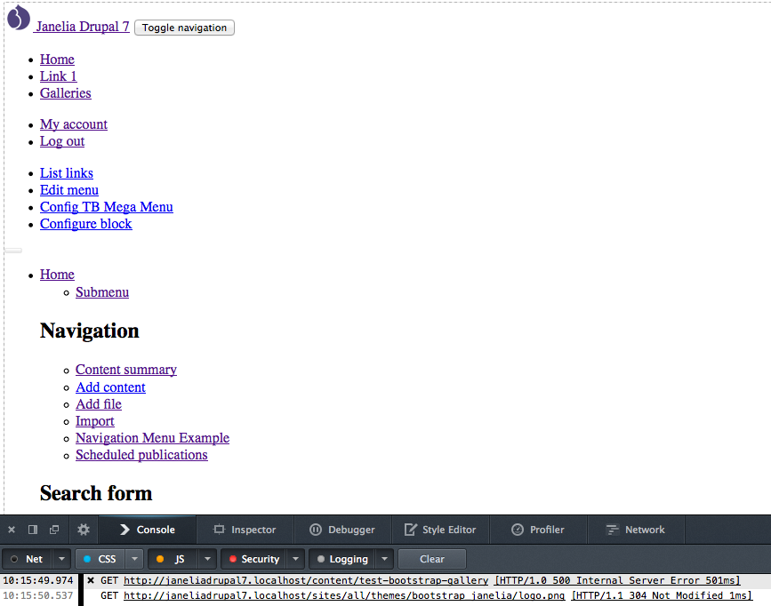This screenshot has width=771, height=606.
Task: Click the Janelia Drupal 7 logo
Action: click(18, 18)
